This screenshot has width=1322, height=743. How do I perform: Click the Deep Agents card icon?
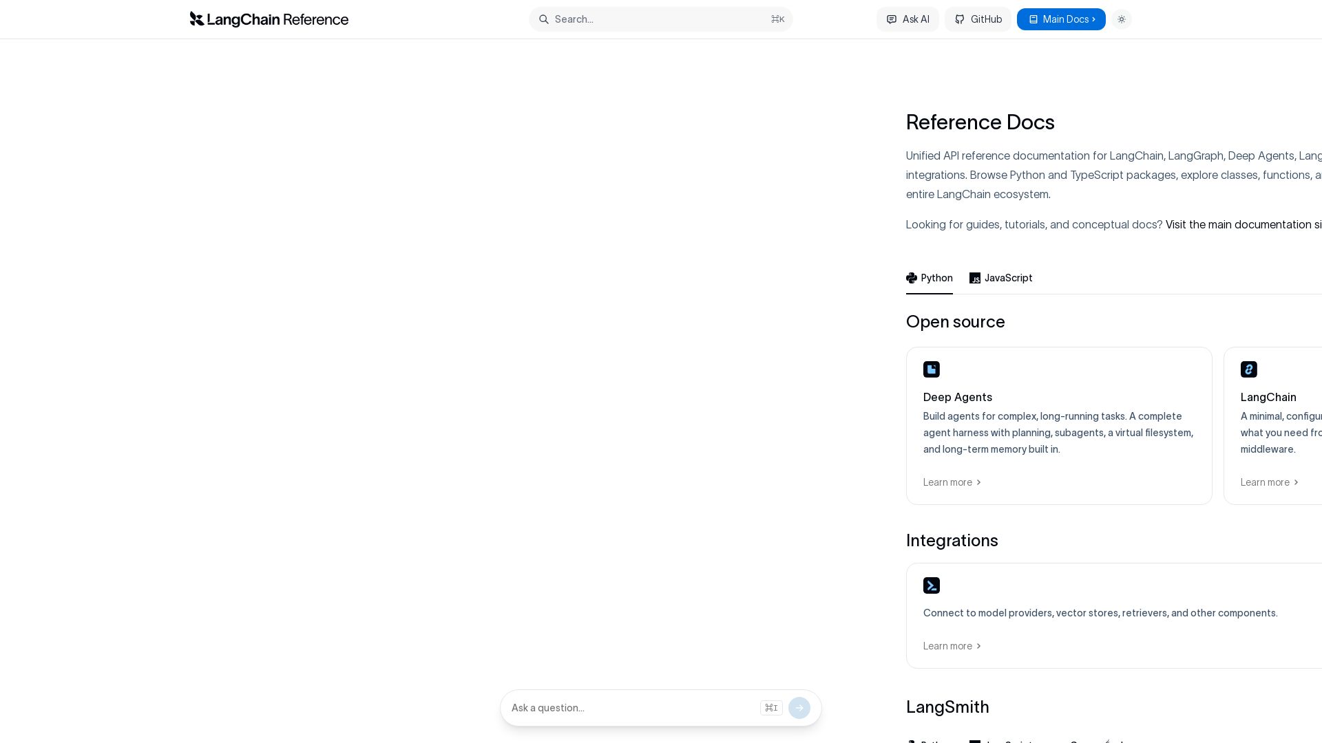click(932, 369)
